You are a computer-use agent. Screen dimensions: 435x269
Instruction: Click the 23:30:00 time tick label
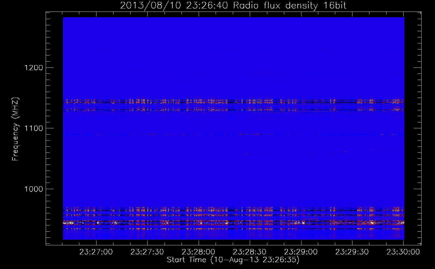pos(403,252)
